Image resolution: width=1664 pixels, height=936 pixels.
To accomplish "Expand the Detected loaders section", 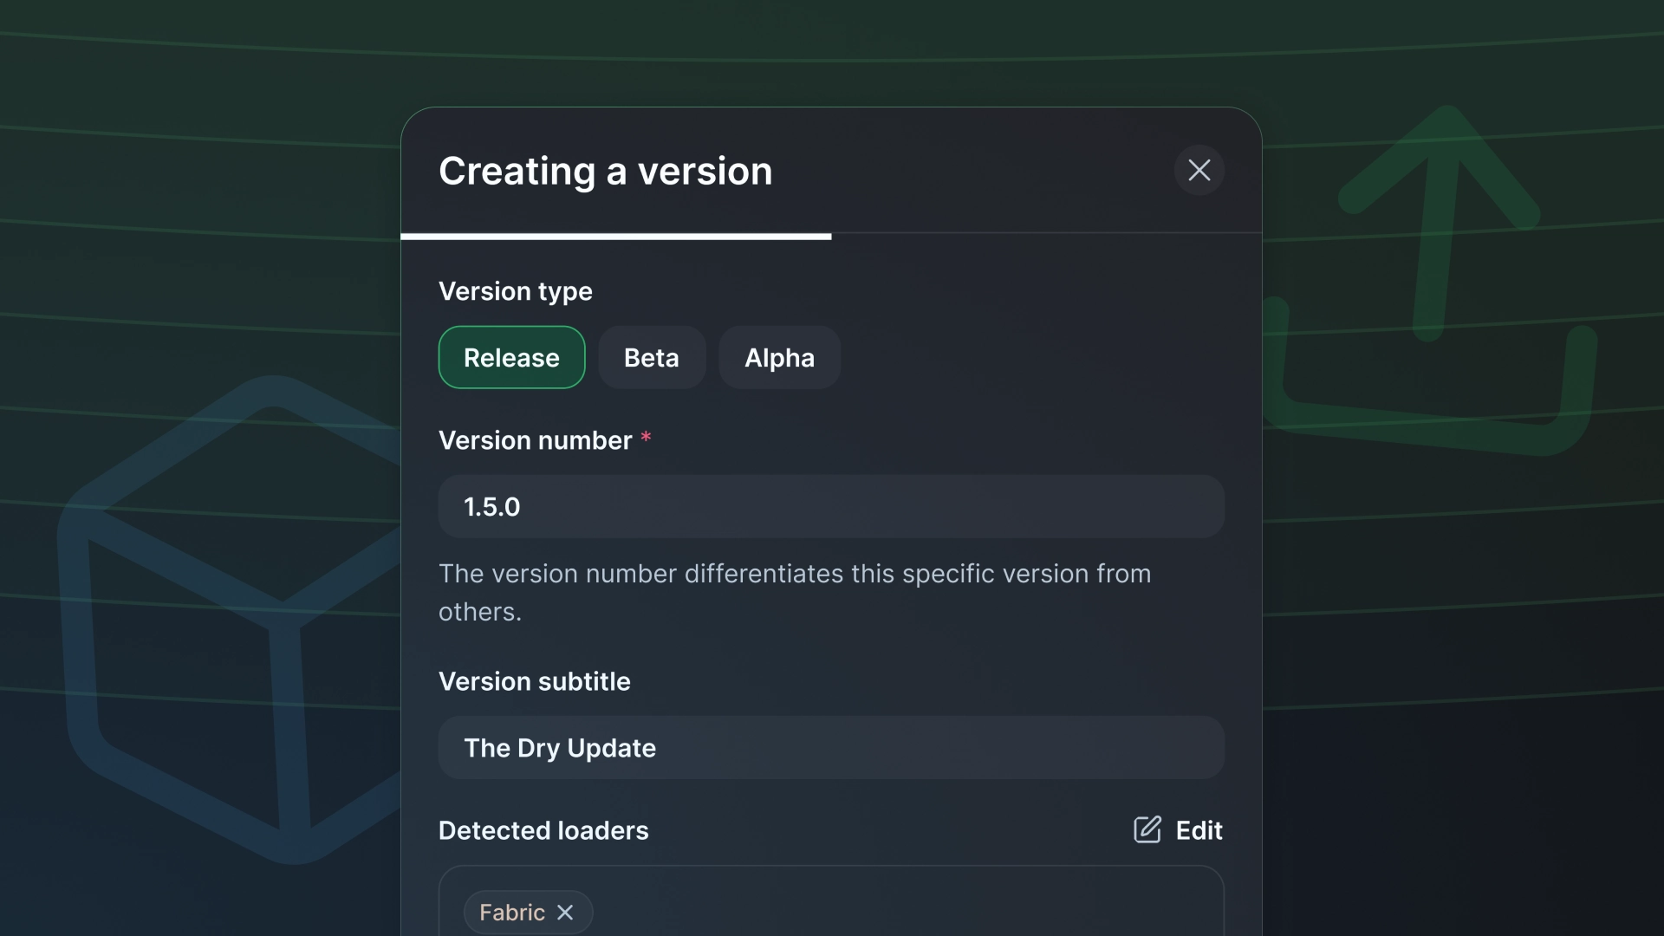I will pyautogui.click(x=543, y=829).
